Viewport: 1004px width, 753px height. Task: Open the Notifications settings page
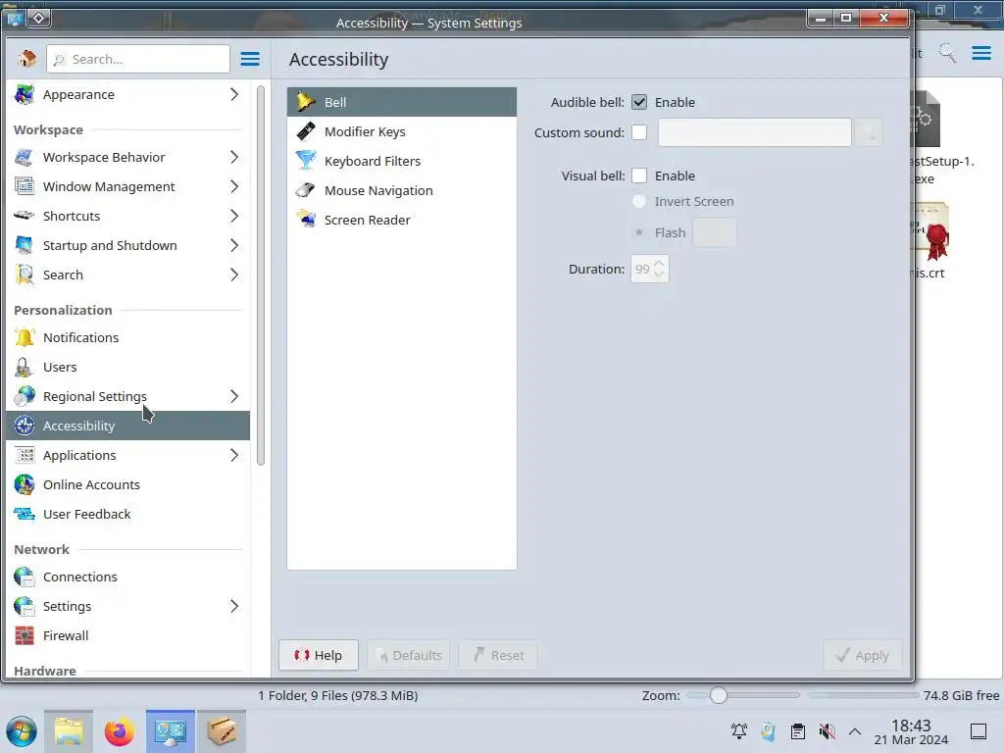tap(128, 337)
